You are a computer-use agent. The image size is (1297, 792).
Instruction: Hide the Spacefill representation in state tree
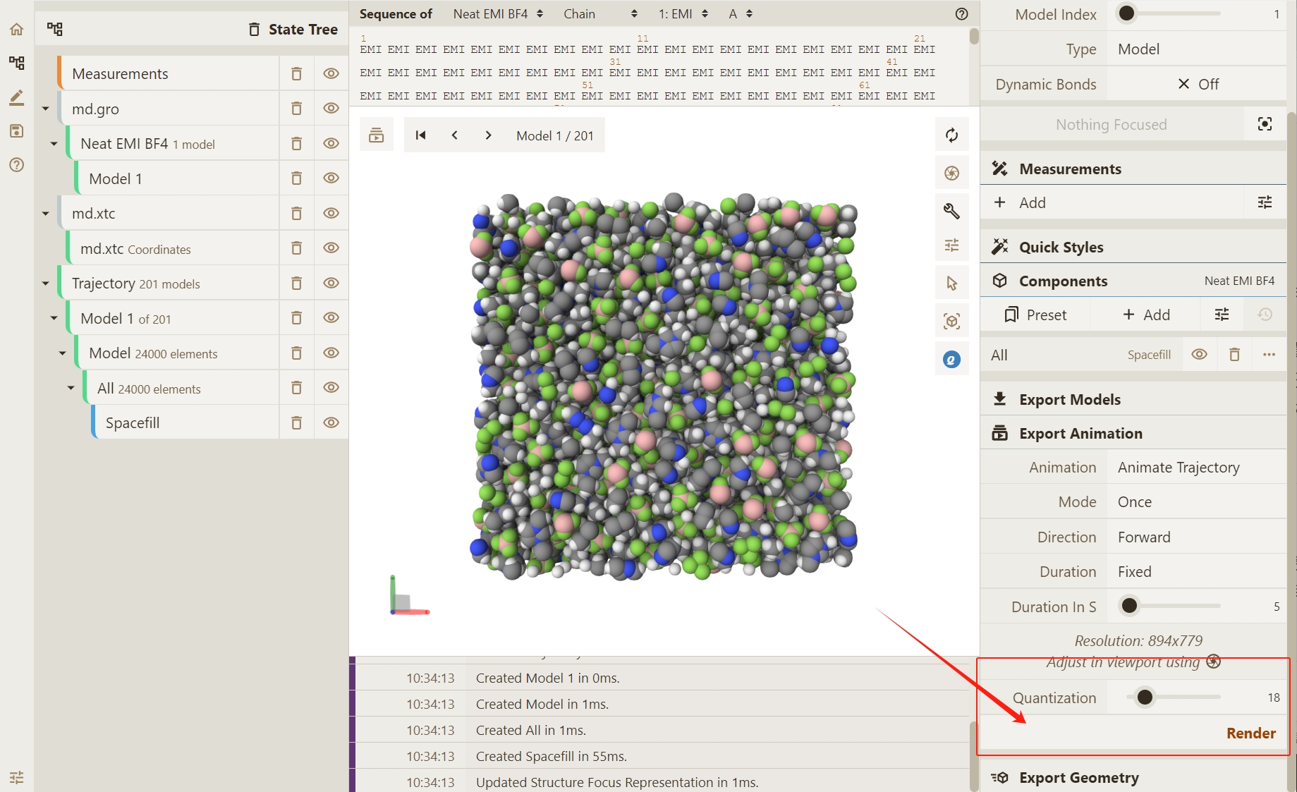click(x=331, y=423)
